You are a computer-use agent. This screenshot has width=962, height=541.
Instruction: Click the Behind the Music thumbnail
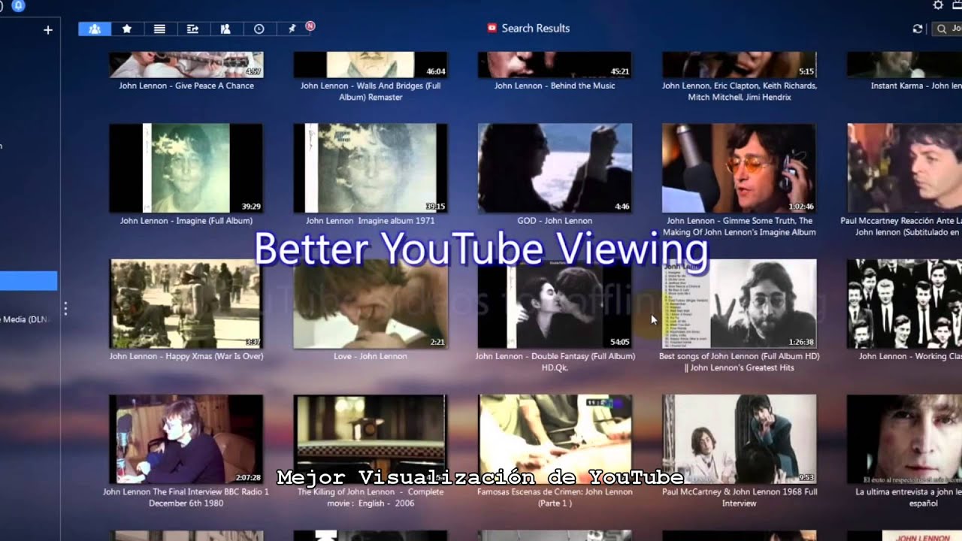click(555, 65)
